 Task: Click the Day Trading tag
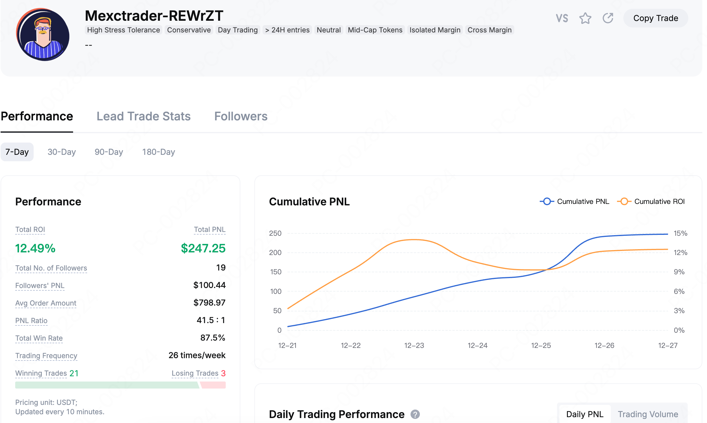point(238,30)
